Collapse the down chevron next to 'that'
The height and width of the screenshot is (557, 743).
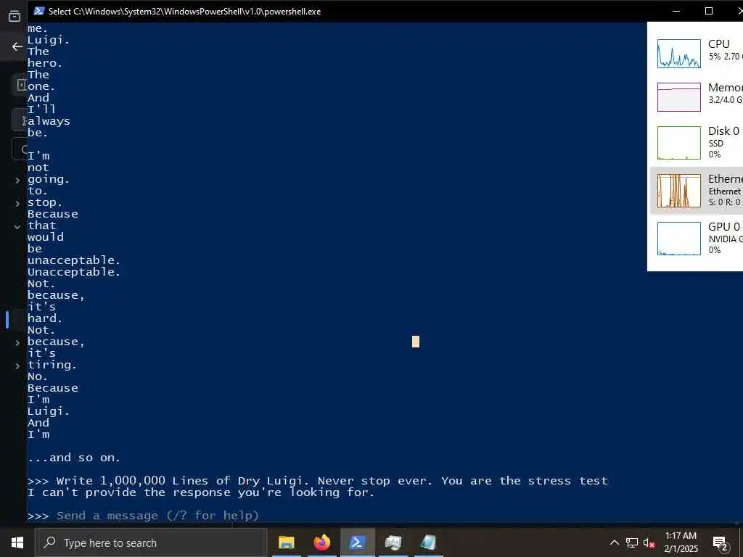tap(17, 226)
